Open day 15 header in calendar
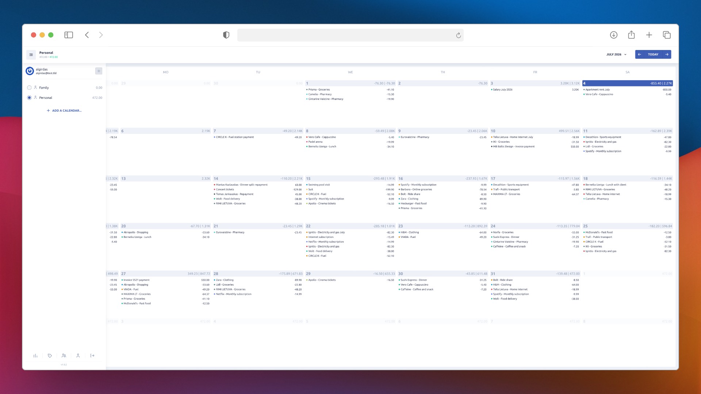This screenshot has height=394, width=701. [350, 179]
